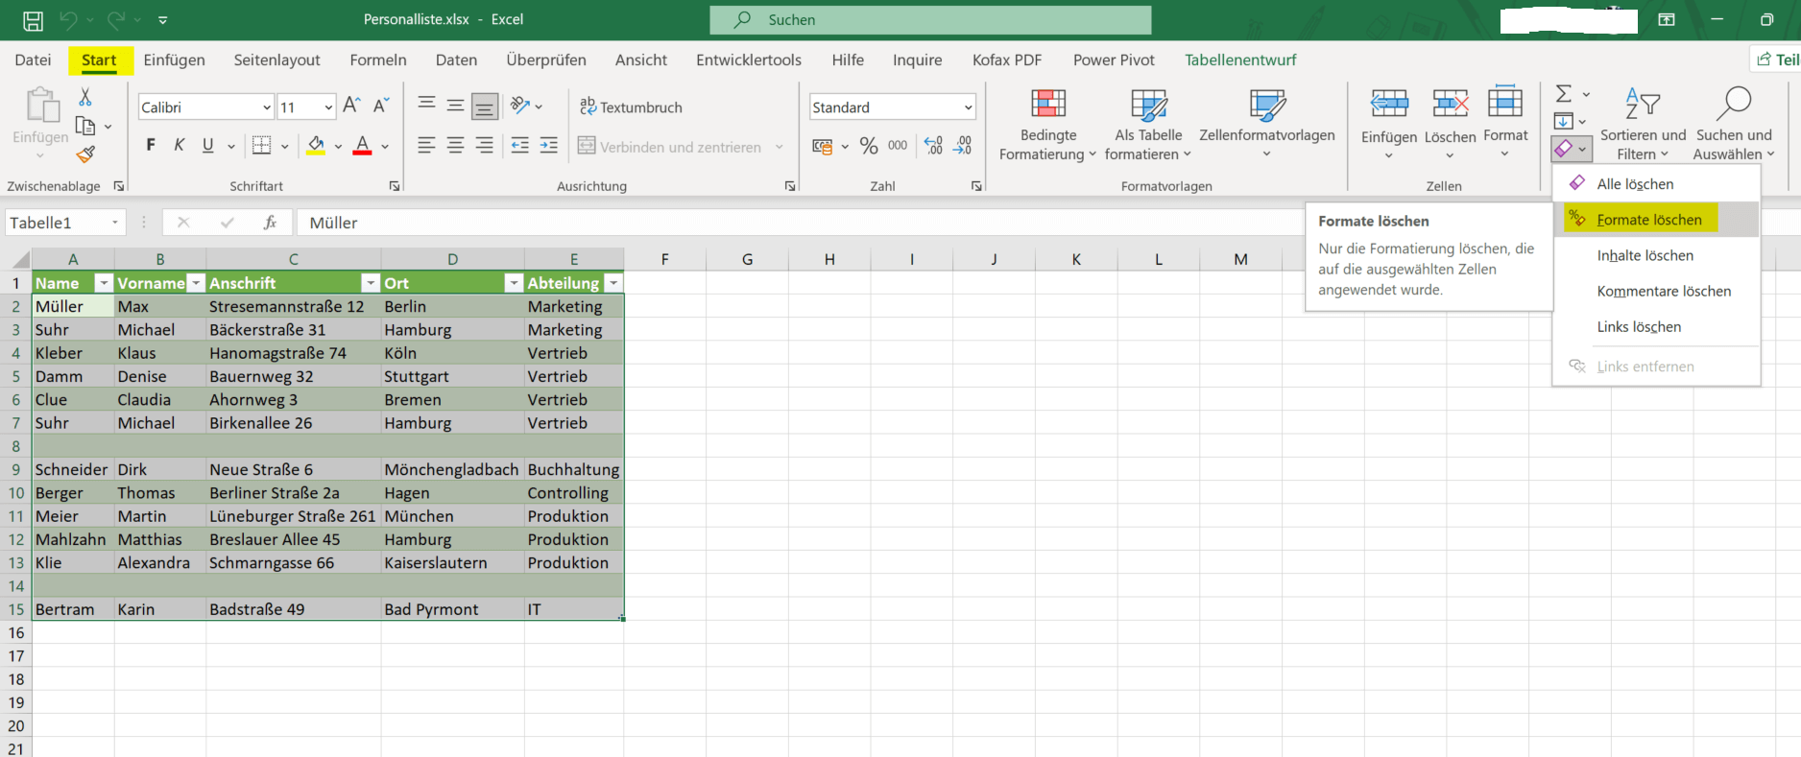Open Bedingte Formatierung
This screenshot has height=757, width=1801.
(1047, 124)
